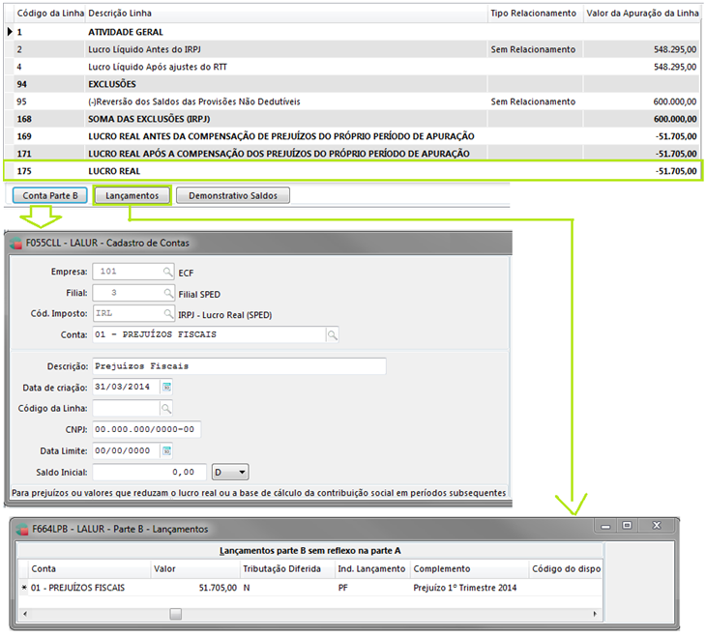Click the Complemento column header
Image resolution: width=706 pixels, height=636 pixels.
469,569
